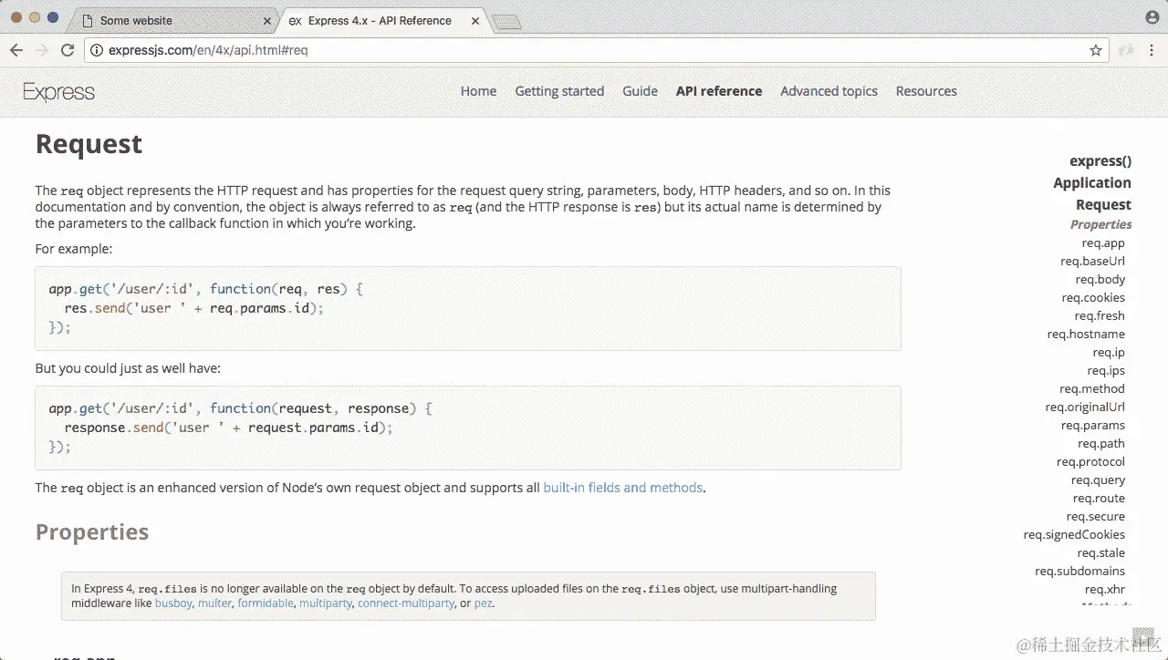
Task: Go to req.baseUrl in sidebar
Action: [x=1092, y=262]
